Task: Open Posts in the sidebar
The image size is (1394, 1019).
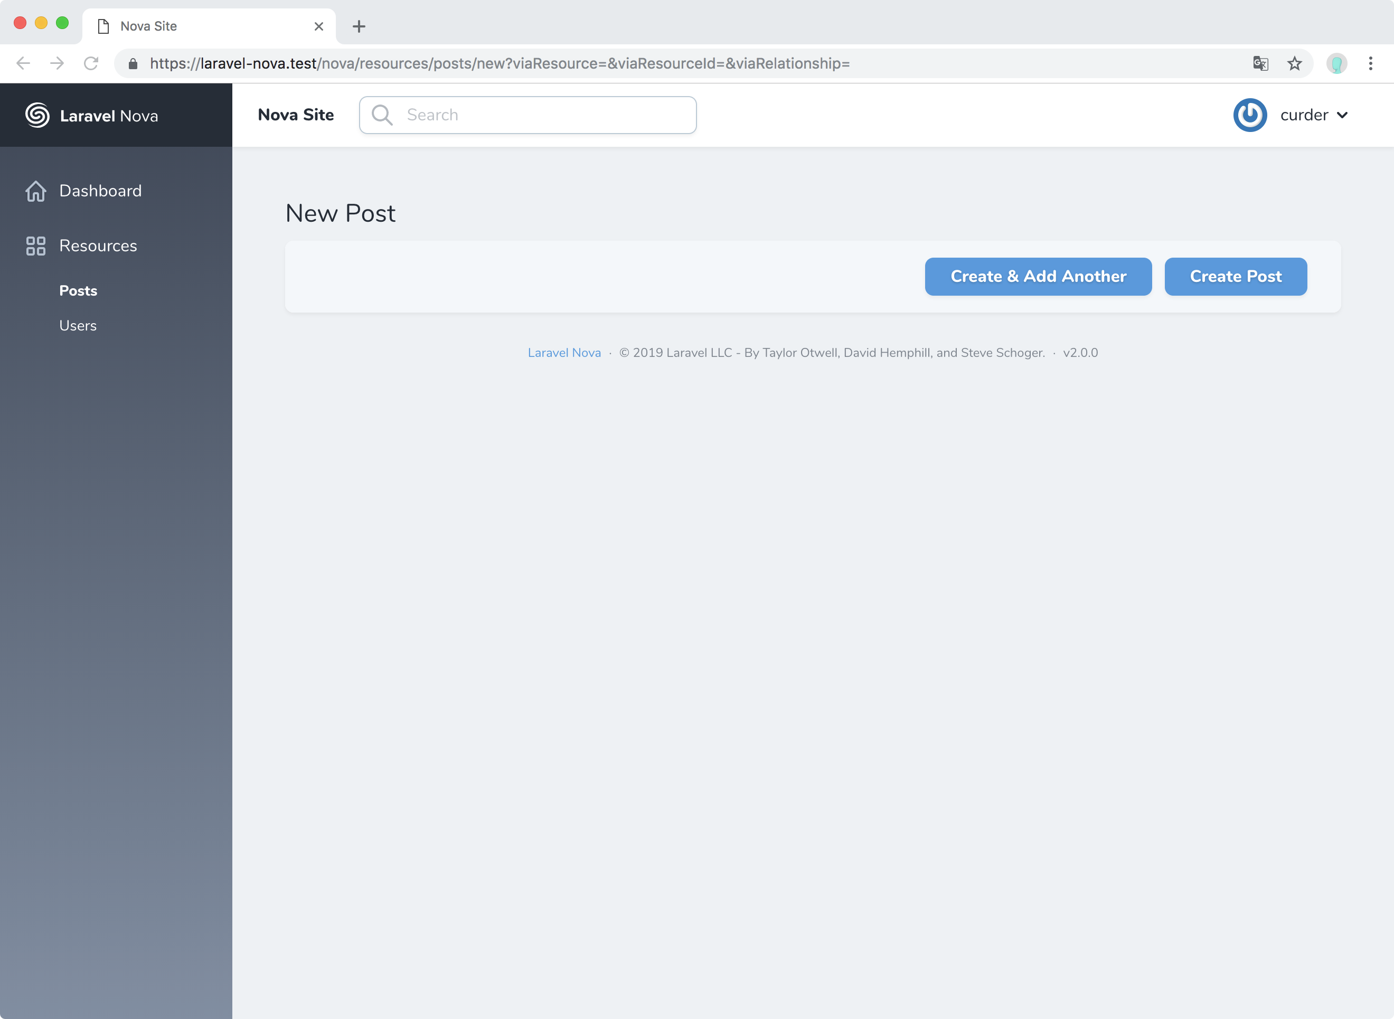Action: coord(78,291)
